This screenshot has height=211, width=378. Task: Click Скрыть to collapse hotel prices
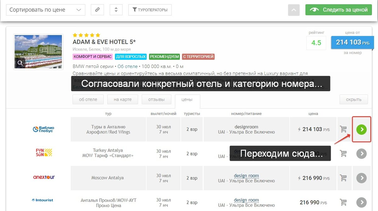353,99
